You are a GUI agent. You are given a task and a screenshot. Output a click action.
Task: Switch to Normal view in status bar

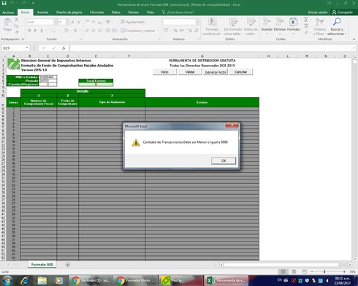pyautogui.click(x=283, y=271)
